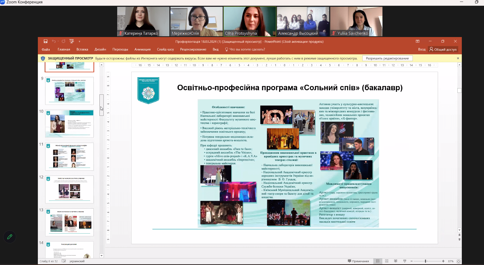Click the Zoom annotation pencil icon
The height and width of the screenshot is (265, 484).
10,237
